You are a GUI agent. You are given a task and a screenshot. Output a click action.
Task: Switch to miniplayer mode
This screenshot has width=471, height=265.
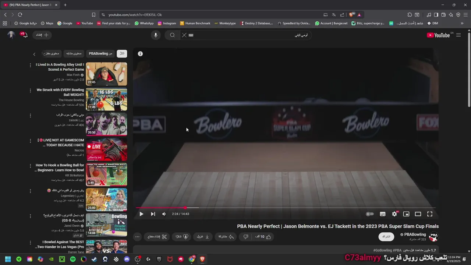tap(406, 214)
